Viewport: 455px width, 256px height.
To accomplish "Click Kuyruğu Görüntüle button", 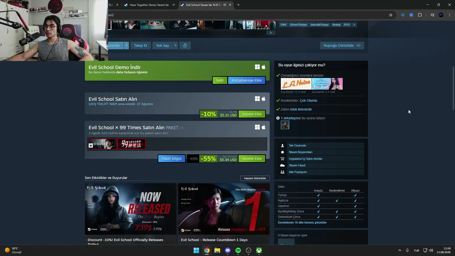I will pos(342,46).
